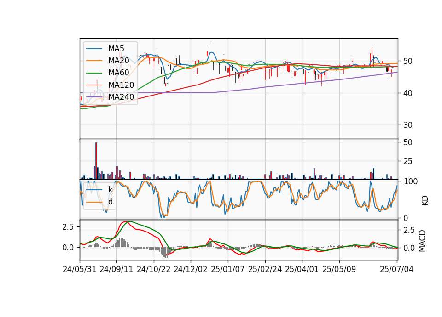Click the MA240 legend label
The width and height of the screenshot is (442, 317).
pos(121,97)
